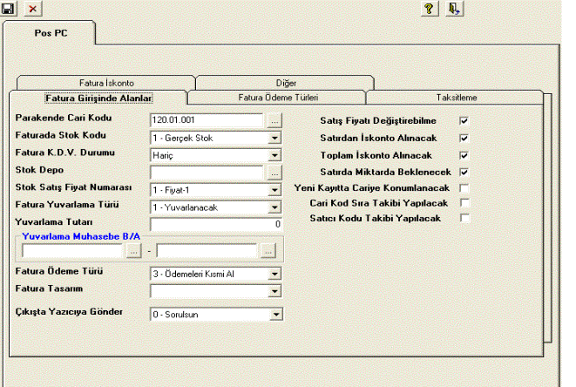
Task: Open the Diğer tab
Action: [x=286, y=83]
